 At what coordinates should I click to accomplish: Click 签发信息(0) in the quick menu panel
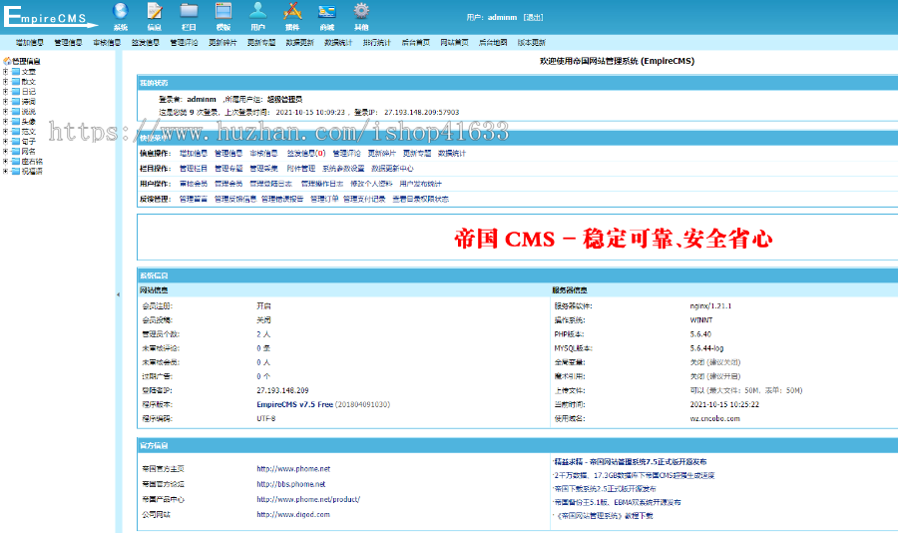[306, 153]
